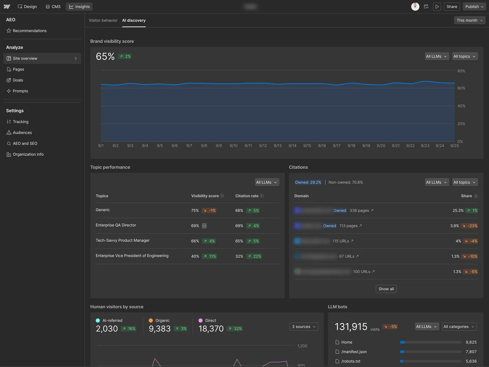Open All topics dropdown in Citations

tap(465, 182)
